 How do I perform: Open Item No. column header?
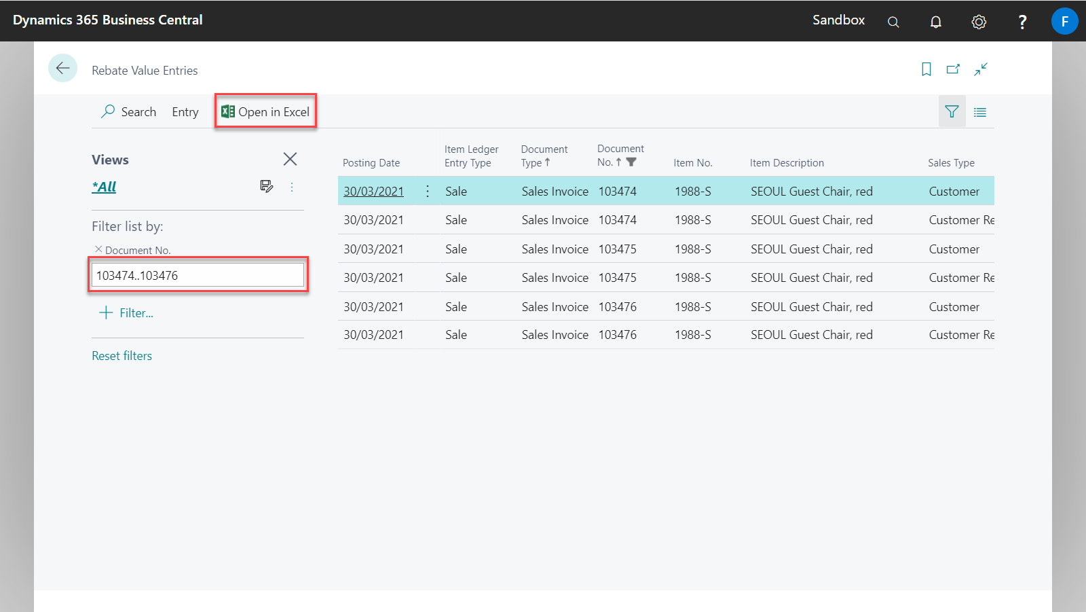[692, 163]
